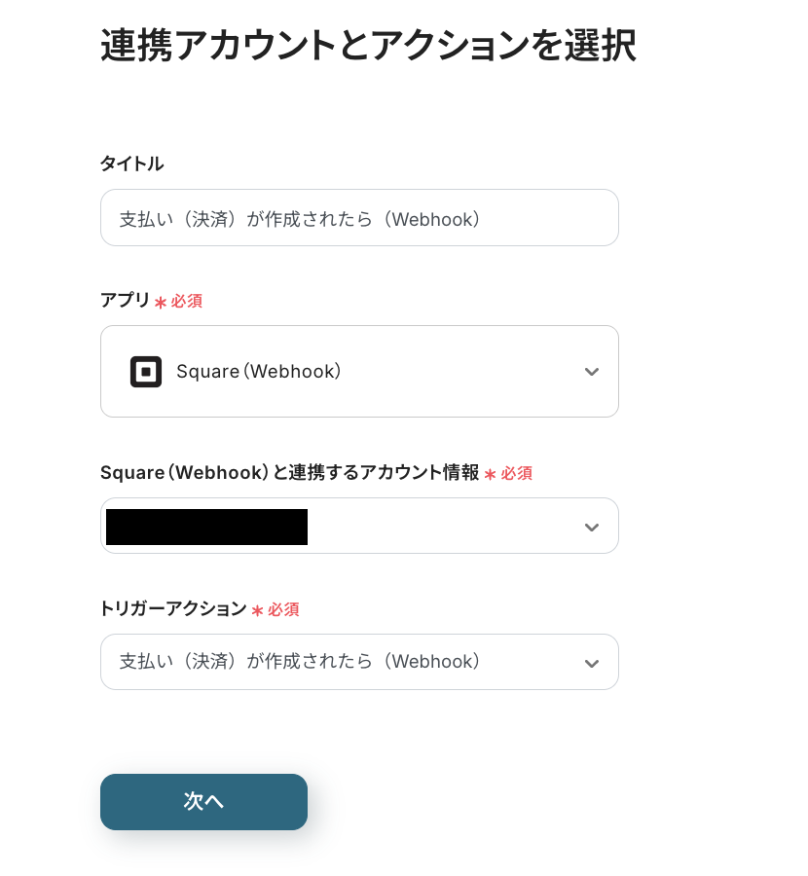
Task: Click the red asterisk next to トリガーアクション
Action: tap(257, 610)
